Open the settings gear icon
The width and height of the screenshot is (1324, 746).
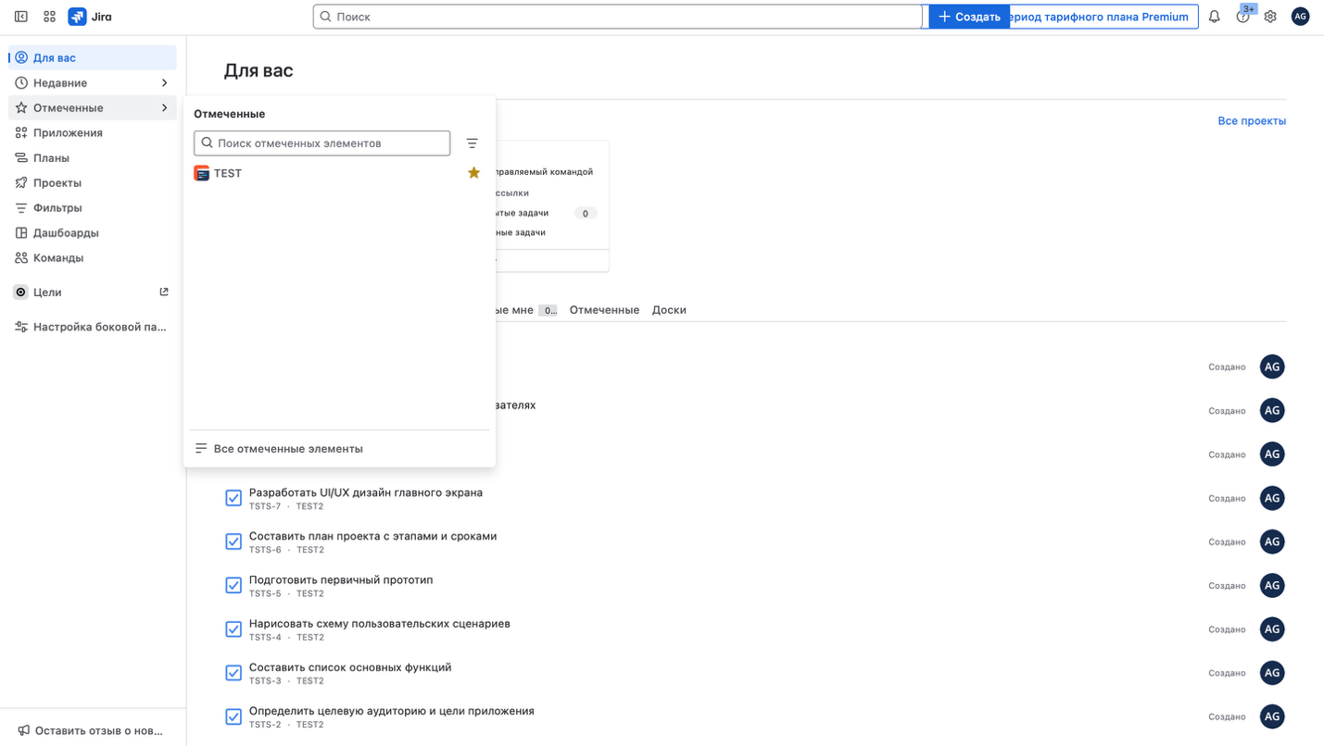[1270, 17]
